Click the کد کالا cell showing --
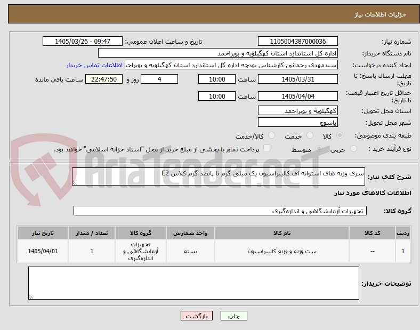The width and height of the screenshot is (420, 330). [373, 251]
